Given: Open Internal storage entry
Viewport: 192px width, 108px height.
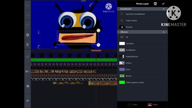Looking at the screenshot, I should (x=142, y=27).
